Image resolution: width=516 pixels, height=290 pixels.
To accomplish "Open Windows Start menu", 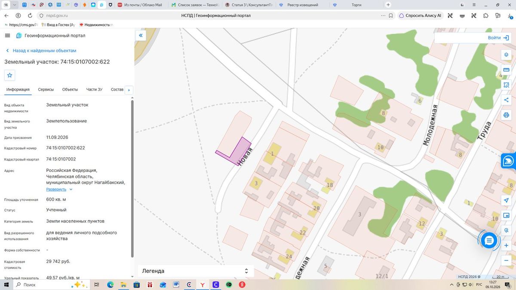I will tap(6, 284).
